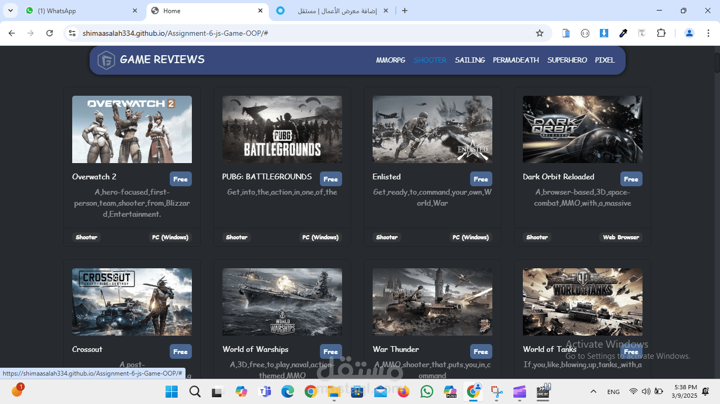The width and height of the screenshot is (720, 404).
Task: Click the round brackets extension icon
Action: [x=585, y=33]
